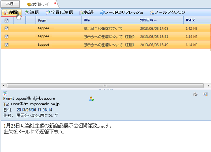Viewport: 211px width, 152px height.
Task: Sort by 件名 column header
Action: tap(110, 21)
